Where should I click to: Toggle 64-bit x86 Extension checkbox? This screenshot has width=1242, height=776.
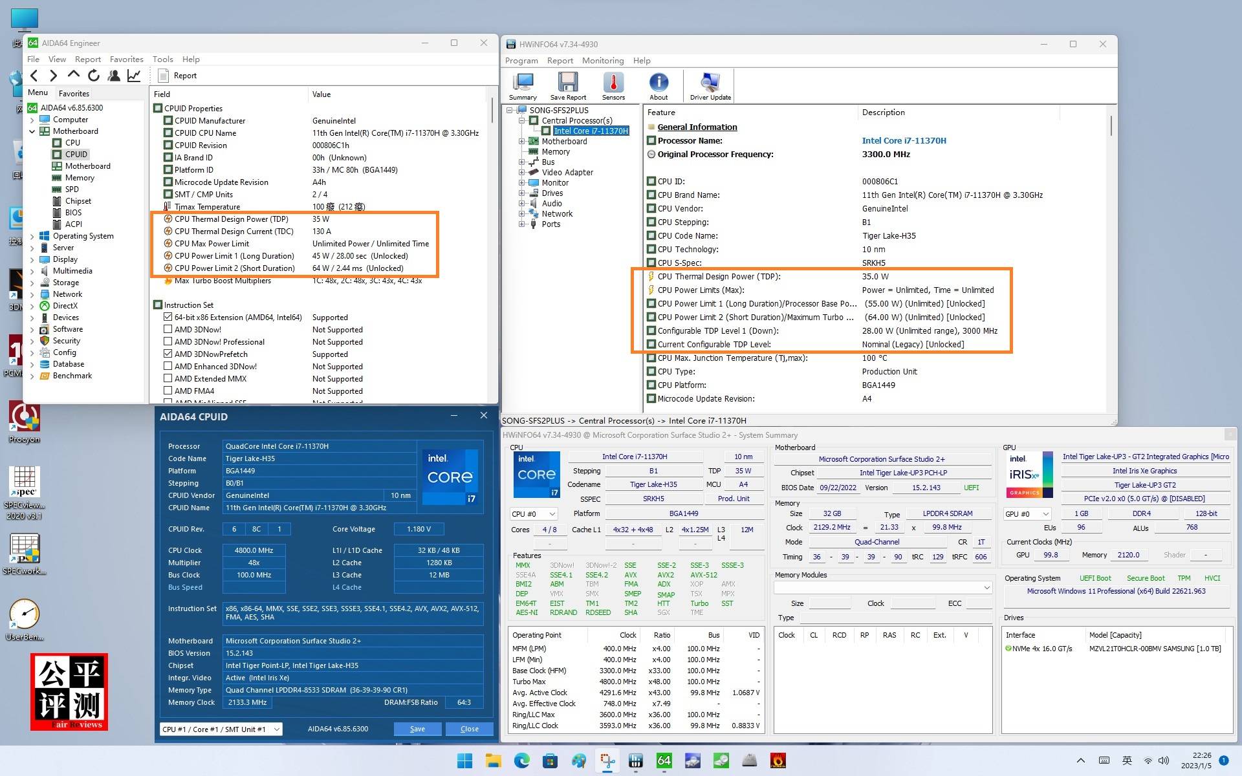[x=168, y=318]
